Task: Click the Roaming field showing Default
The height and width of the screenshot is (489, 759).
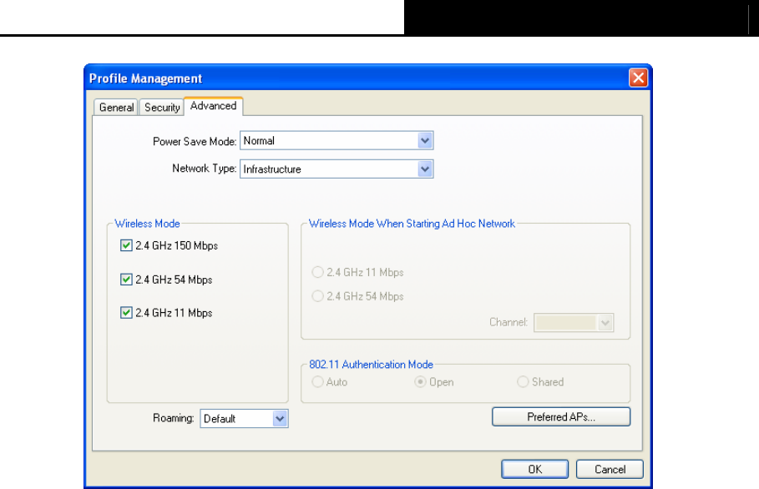Action: [244, 419]
